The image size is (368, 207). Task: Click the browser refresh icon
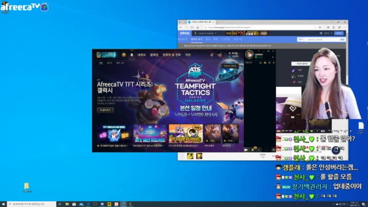192,28
